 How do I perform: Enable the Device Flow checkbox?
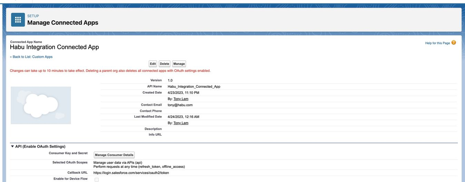(97, 180)
